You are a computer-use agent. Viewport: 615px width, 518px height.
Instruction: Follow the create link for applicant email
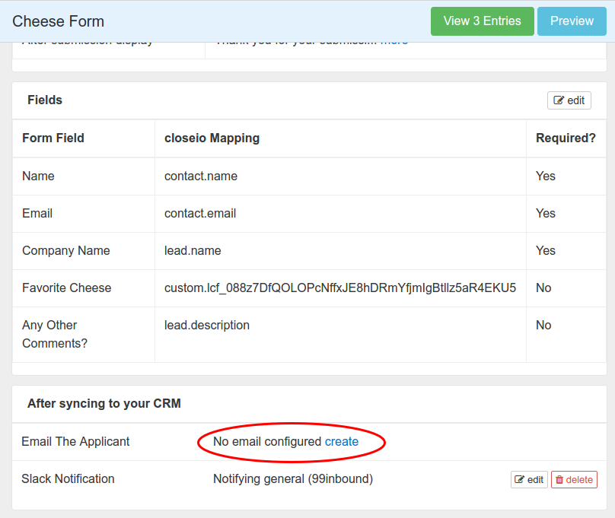coord(342,441)
